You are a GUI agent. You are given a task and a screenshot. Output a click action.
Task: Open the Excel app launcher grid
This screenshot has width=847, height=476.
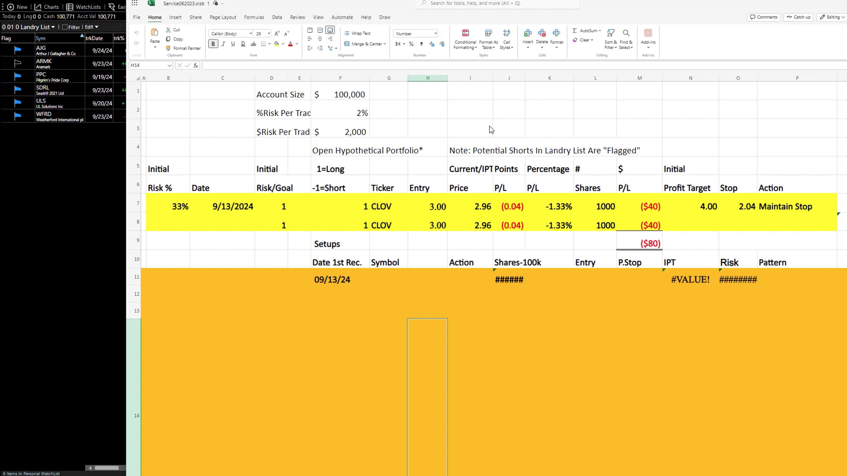134,3
